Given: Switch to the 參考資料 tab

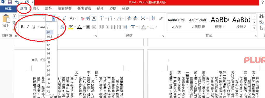Looking at the screenshot, I should (84, 9).
